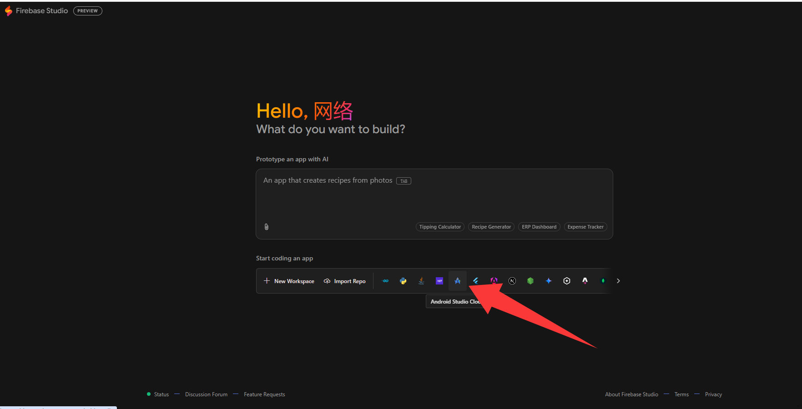The image size is (802, 409).
Task: Pick the Java template icon
Action: pyautogui.click(x=421, y=281)
